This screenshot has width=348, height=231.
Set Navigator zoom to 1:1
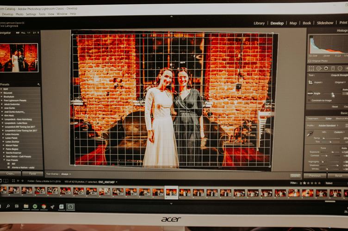(x=29, y=33)
